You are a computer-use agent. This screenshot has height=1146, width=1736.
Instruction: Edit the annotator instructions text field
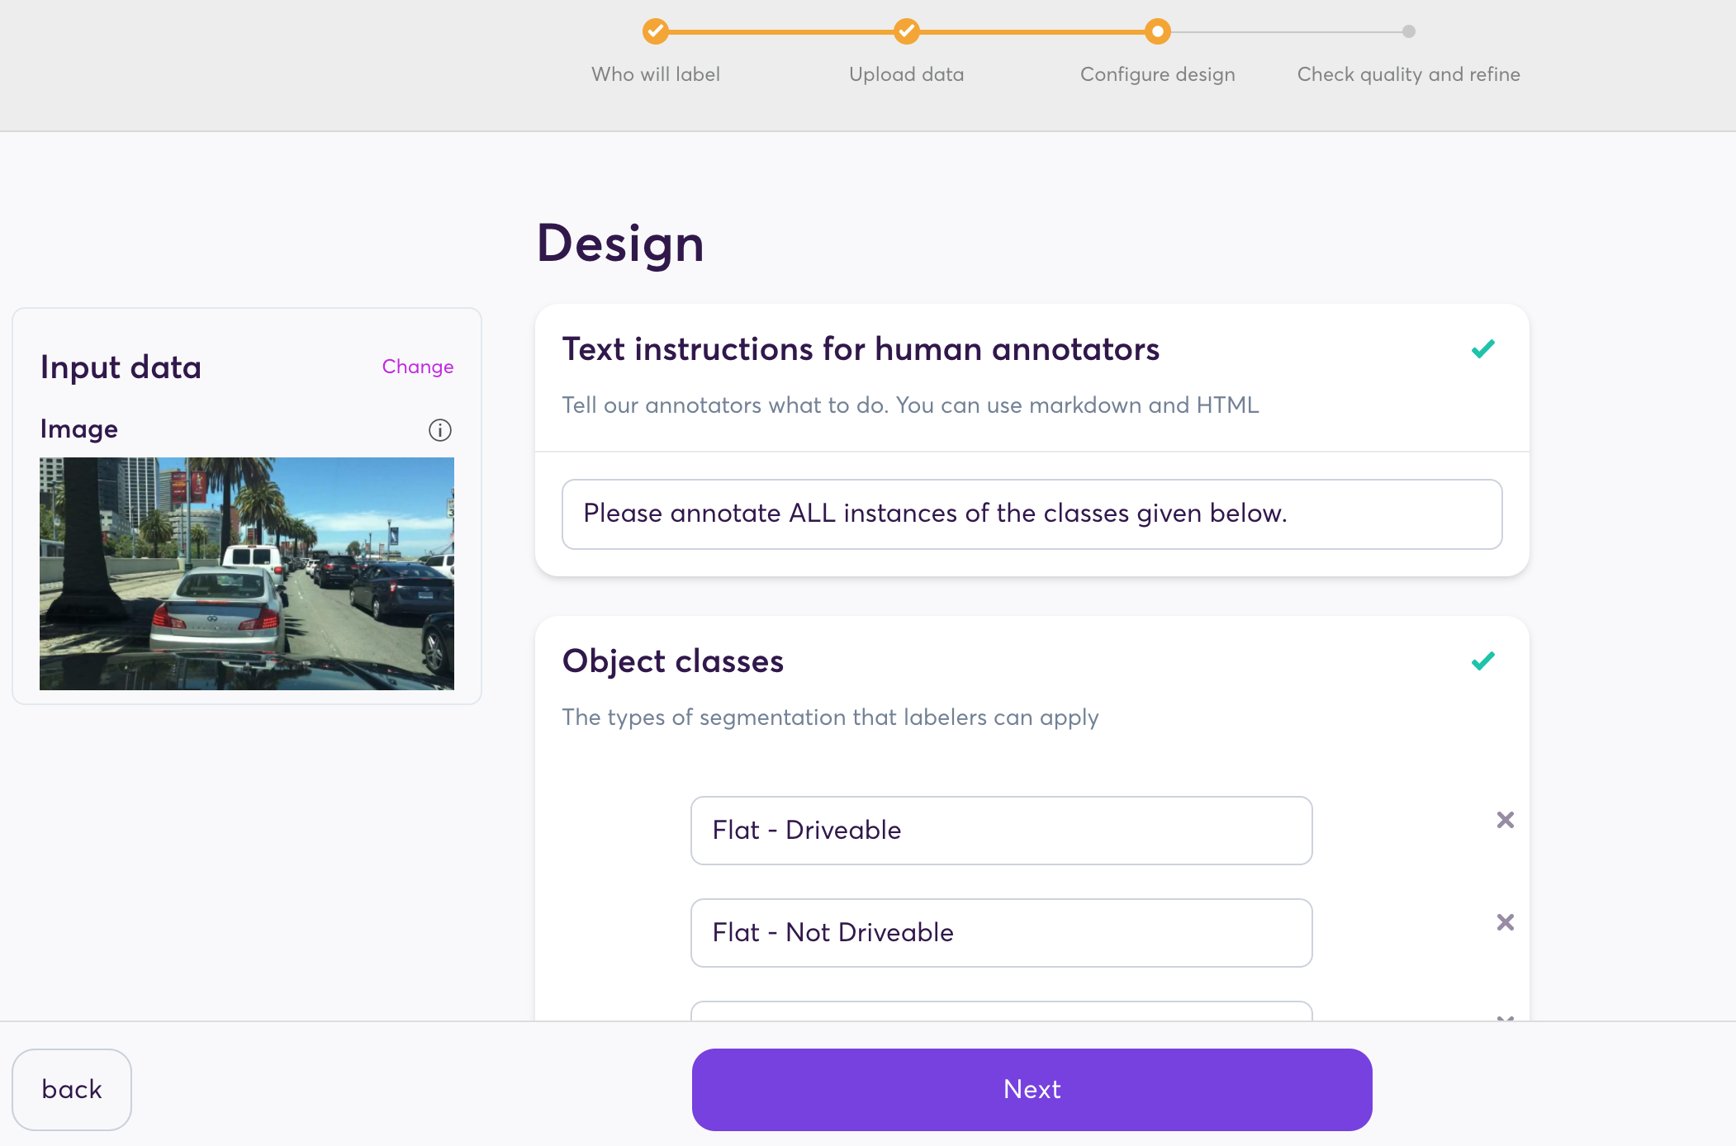pos(1032,514)
